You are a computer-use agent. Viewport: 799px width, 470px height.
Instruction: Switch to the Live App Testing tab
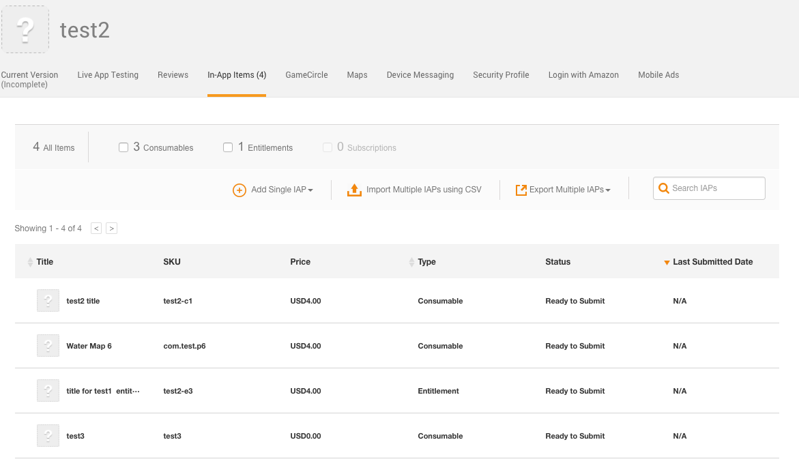point(108,75)
